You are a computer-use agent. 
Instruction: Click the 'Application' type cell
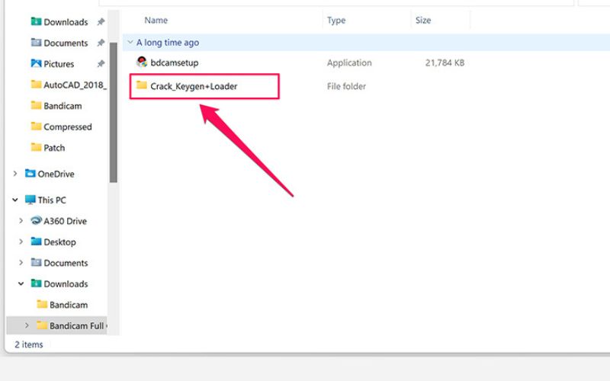tap(349, 62)
